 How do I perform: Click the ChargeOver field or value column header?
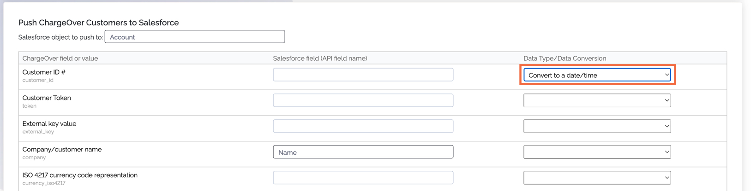click(60, 58)
